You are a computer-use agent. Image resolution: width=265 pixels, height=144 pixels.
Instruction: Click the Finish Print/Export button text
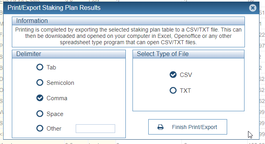[194, 127]
